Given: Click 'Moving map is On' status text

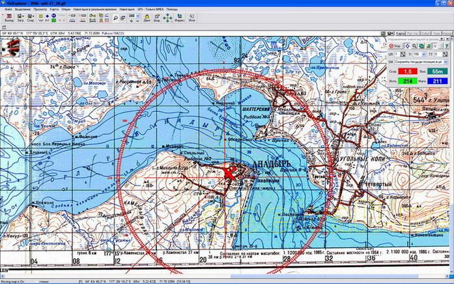Looking at the screenshot, I should (12, 281).
